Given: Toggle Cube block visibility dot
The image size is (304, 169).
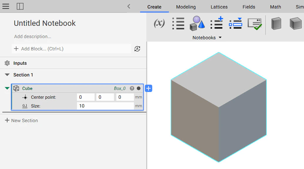Looking at the screenshot, I should point(139,88).
